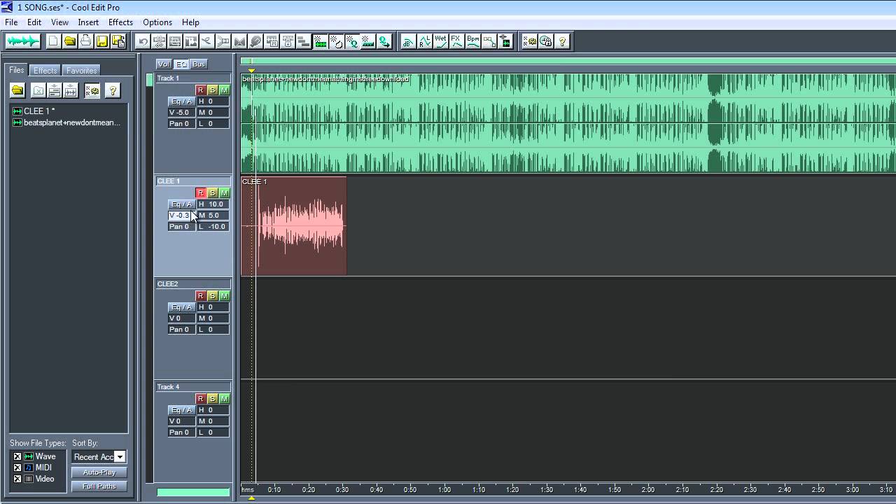
Task: Select the red CLEE 1 audio clip
Action: coord(294,225)
